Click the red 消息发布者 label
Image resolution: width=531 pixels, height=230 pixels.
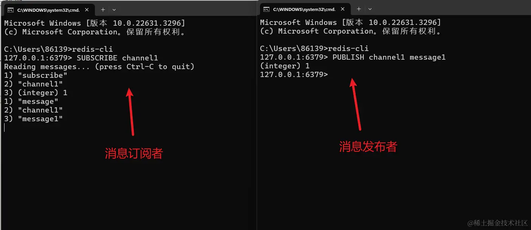pos(368,147)
